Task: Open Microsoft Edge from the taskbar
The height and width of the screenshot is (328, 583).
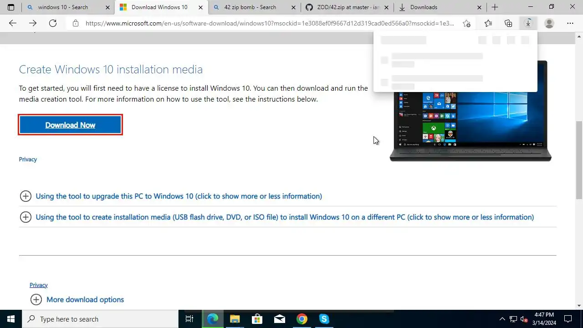Action: [x=213, y=319]
